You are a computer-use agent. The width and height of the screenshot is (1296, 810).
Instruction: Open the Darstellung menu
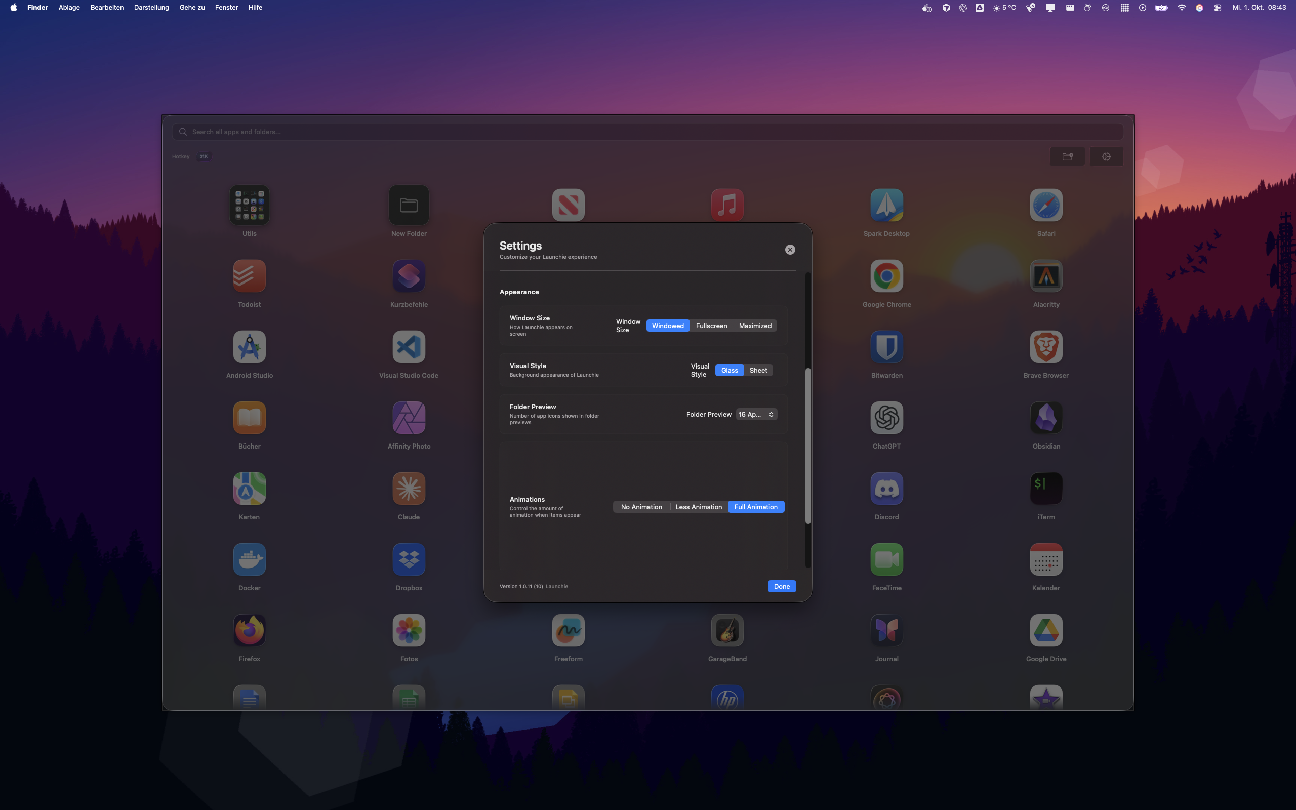(151, 8)
